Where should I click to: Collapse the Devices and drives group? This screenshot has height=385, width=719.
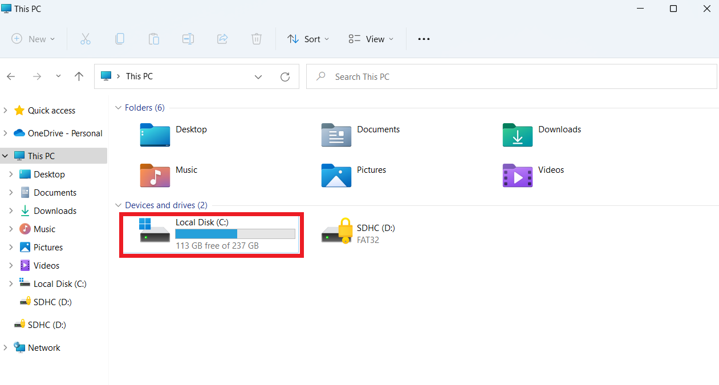point(119,205)
